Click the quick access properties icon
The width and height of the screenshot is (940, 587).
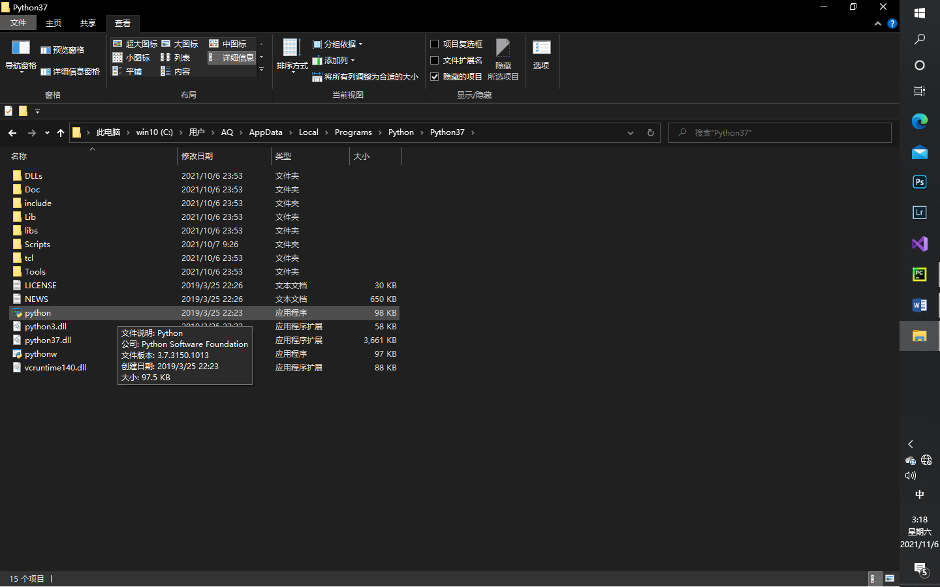tap(8, 111)
